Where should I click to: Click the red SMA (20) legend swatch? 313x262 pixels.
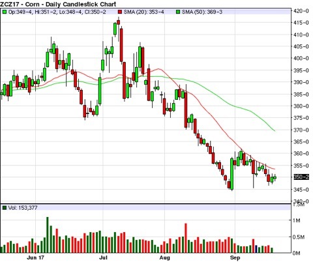(120, 12)
